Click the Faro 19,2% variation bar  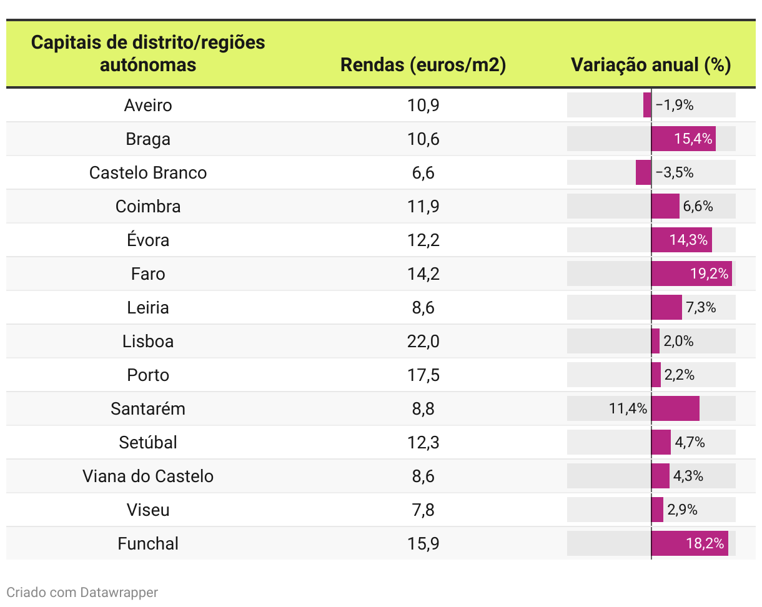pos(691,274)
